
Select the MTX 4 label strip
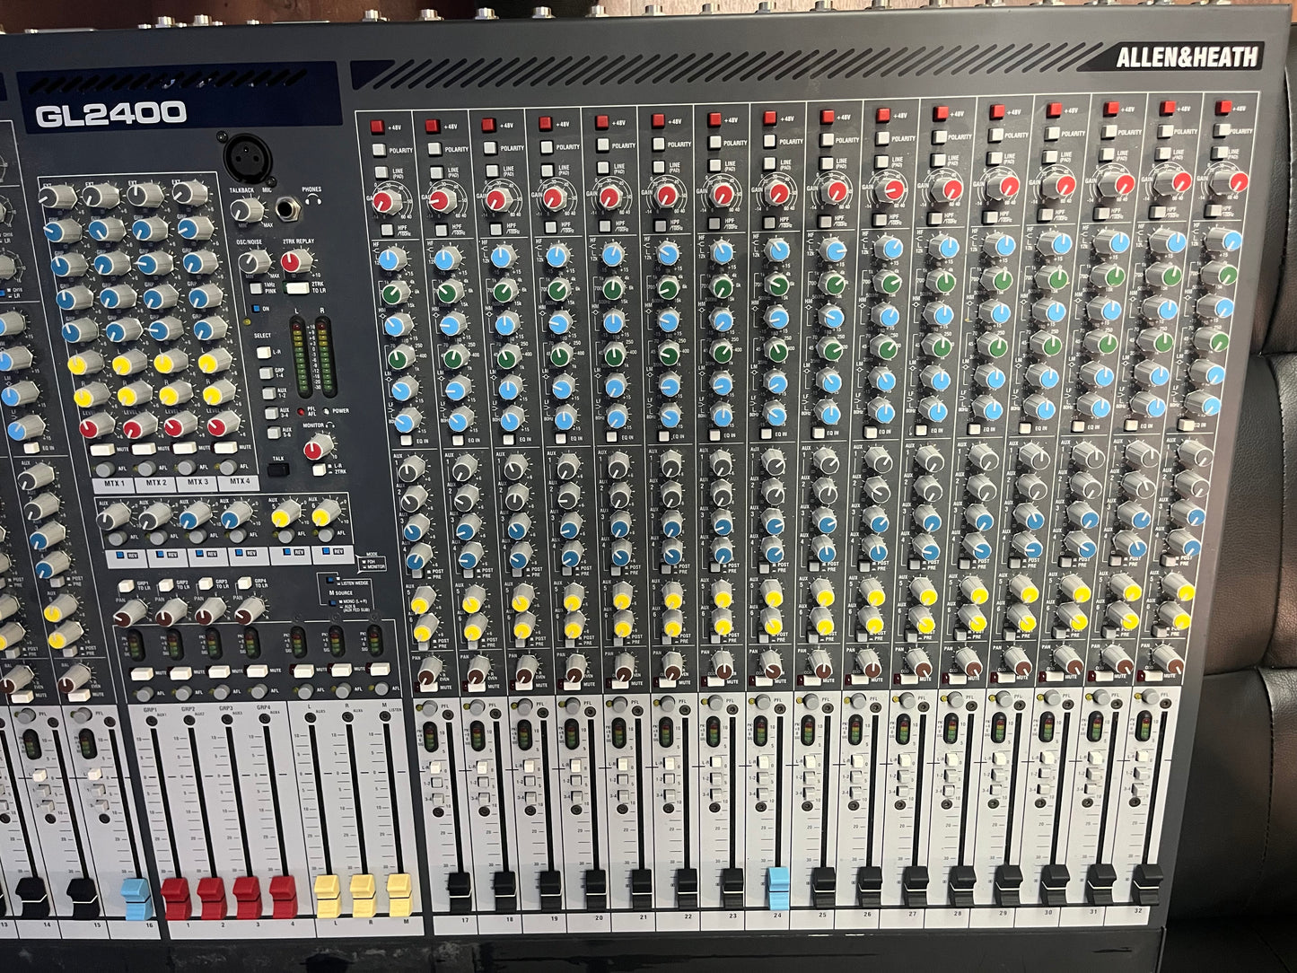(238, 483)
